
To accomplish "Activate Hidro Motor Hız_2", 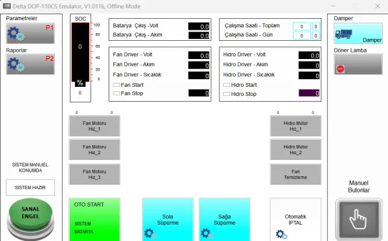I will 296,150.
